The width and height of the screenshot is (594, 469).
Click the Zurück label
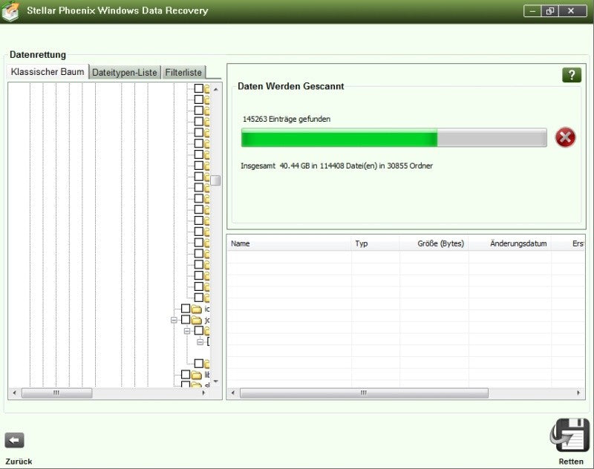pyautogui.click(x=19, y=462)
